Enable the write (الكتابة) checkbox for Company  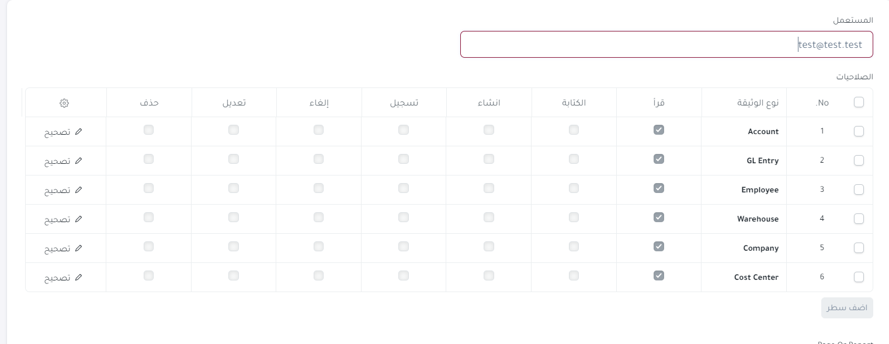click(x=574, y=246)
